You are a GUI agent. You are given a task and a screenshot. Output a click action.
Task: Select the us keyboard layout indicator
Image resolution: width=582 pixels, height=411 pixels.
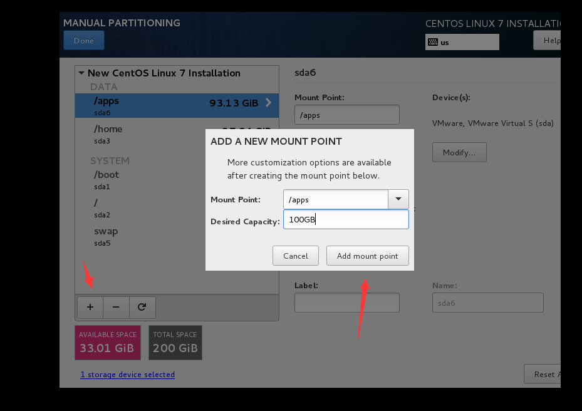[462, 42]
